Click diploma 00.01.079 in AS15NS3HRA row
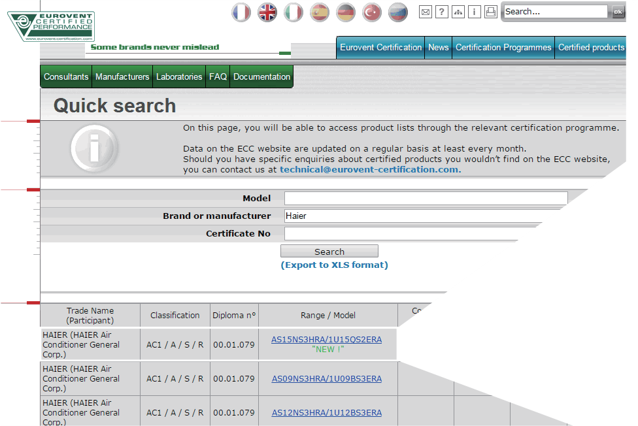This screenshot has height=426, width=638. pyautogui.click(x=234, y=344)
